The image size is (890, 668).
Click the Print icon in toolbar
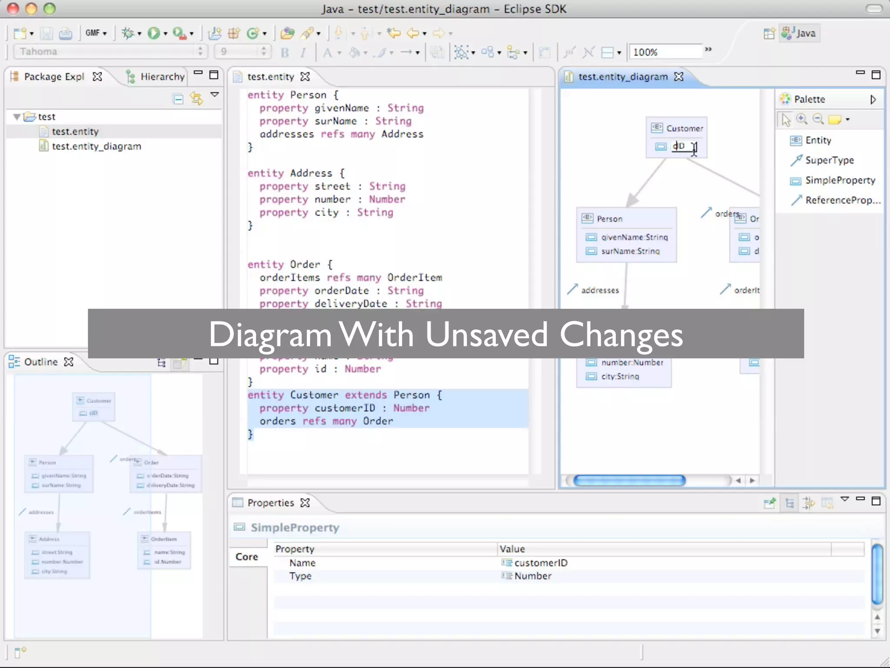65,33
